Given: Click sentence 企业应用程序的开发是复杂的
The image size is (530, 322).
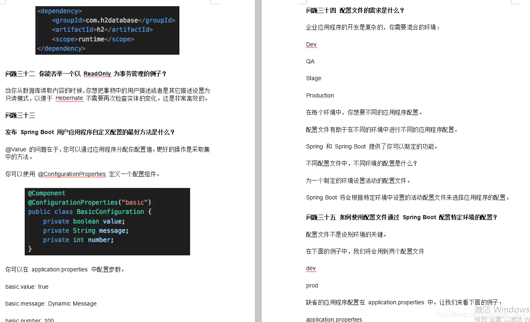Looking at the screenshot, I should [373, 28].
